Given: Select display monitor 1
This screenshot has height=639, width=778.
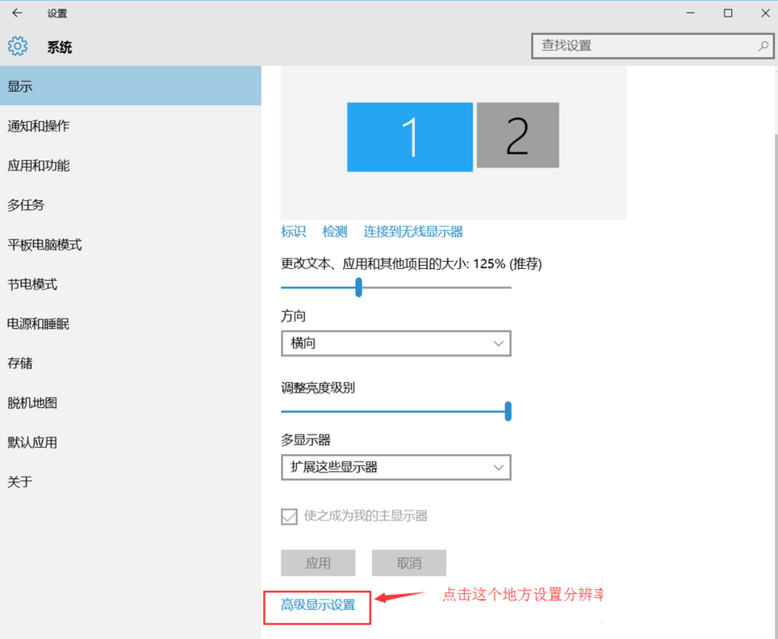Looking at the screenshot, I should click(410, 137).
